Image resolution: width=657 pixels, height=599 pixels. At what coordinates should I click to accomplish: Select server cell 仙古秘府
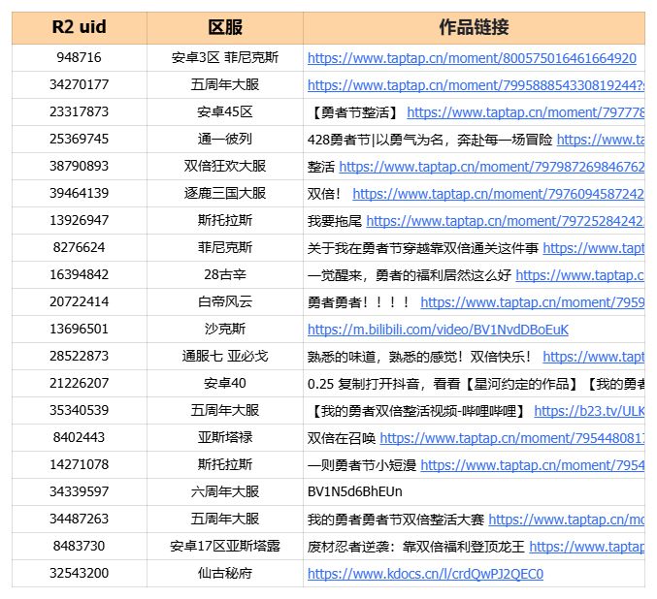[x=225, y=574]
